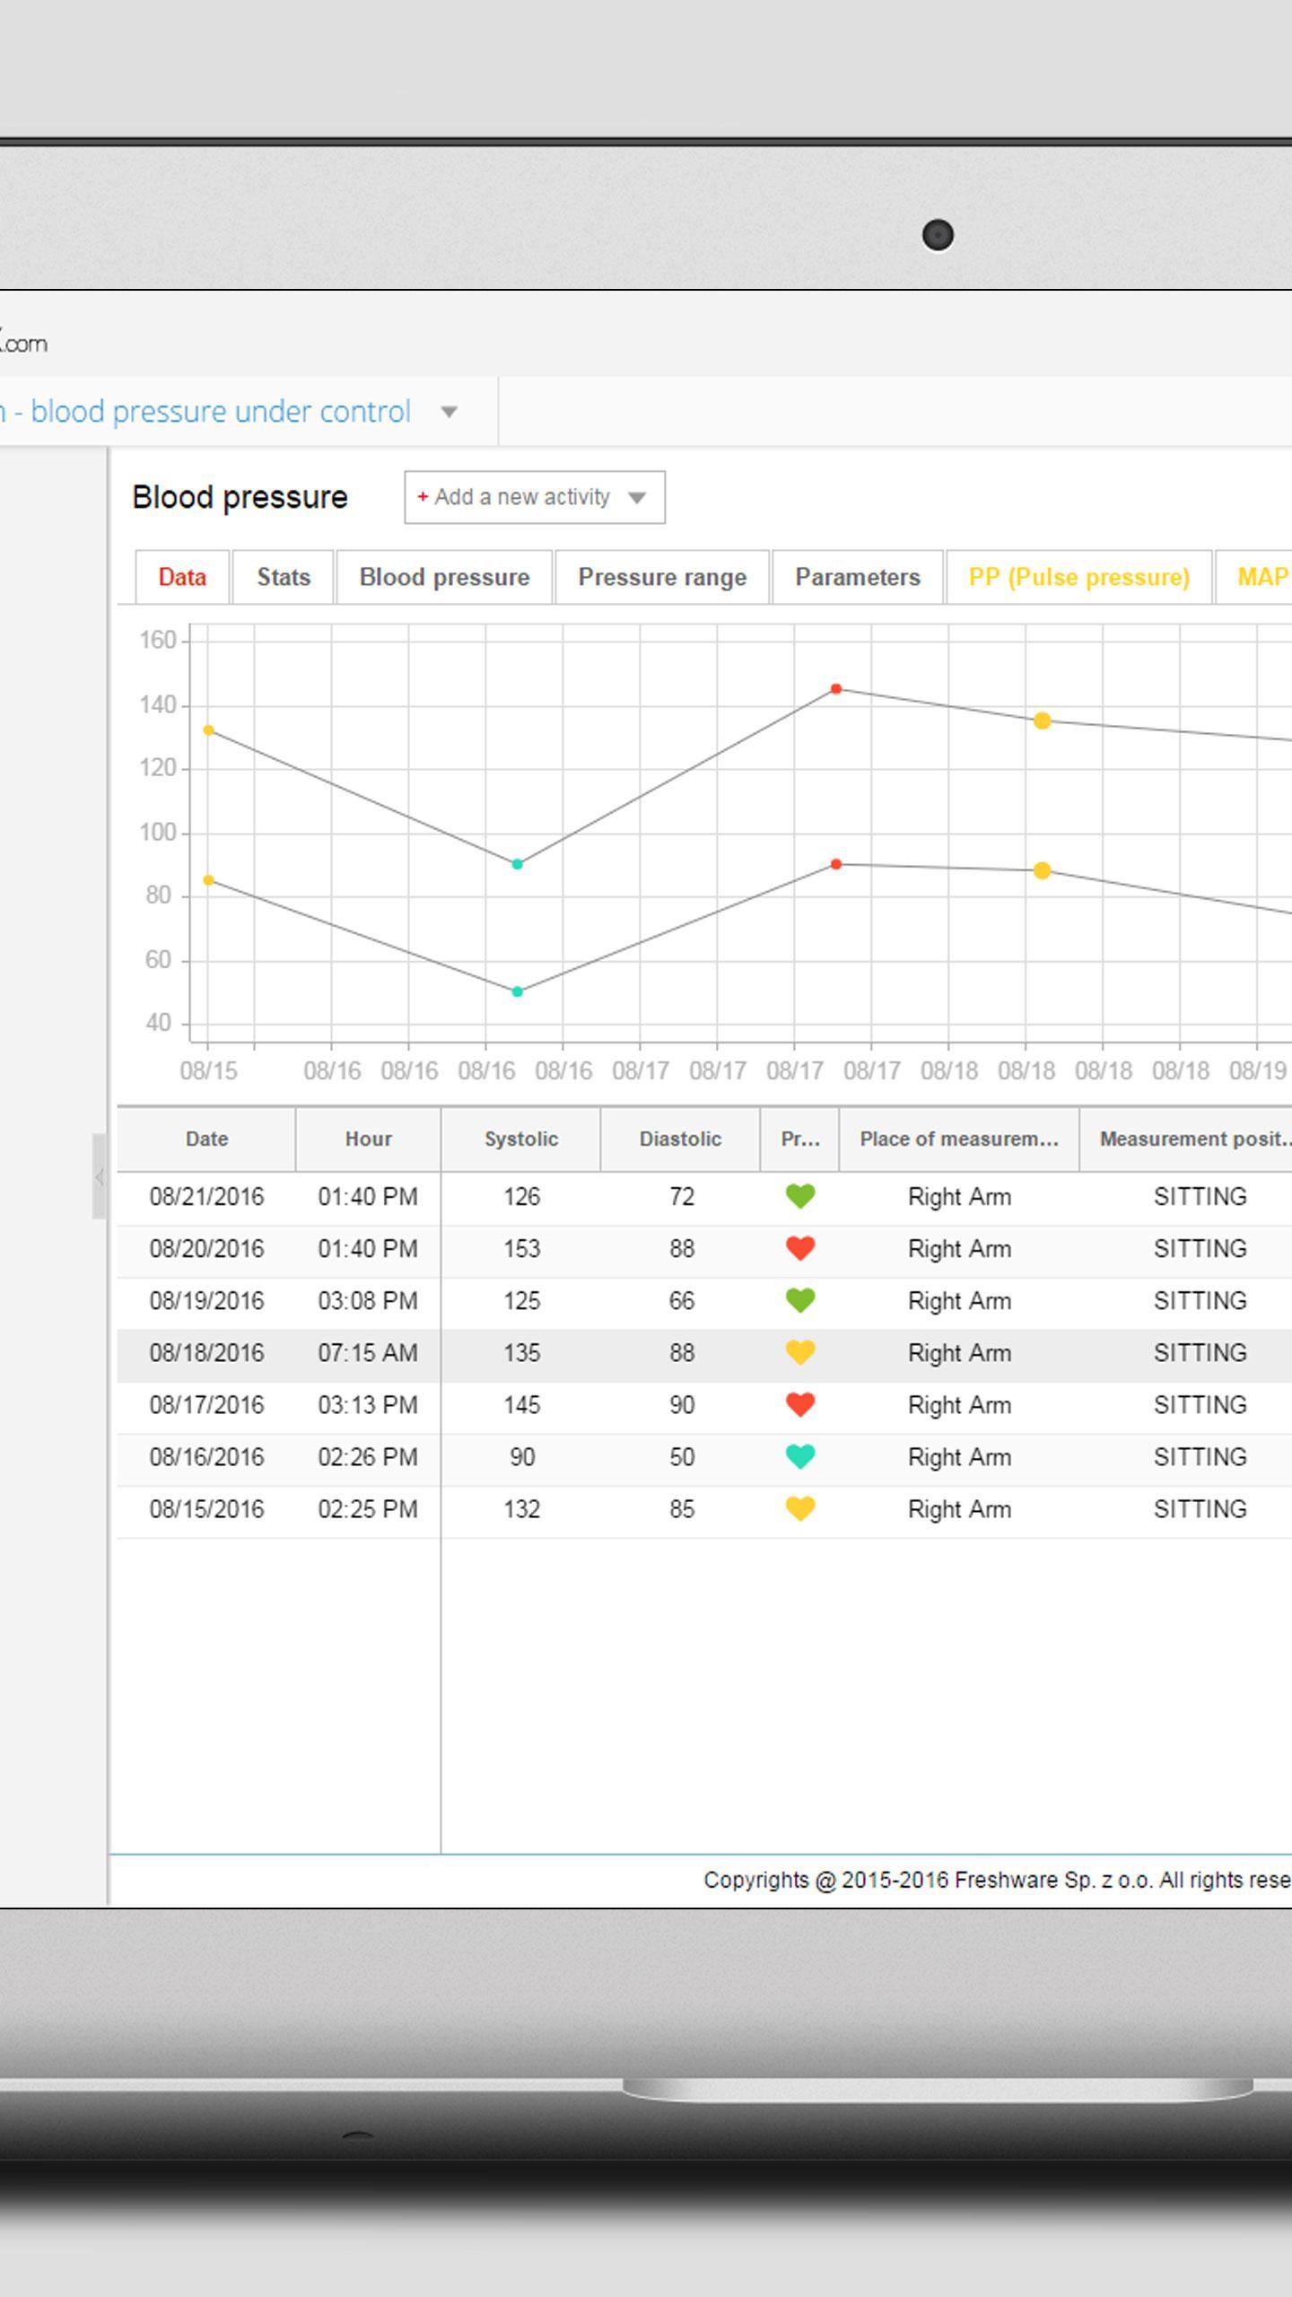Click the teal heart icon for 08/16/2016
The image size is (1292, 2297).
[800, 1456]
